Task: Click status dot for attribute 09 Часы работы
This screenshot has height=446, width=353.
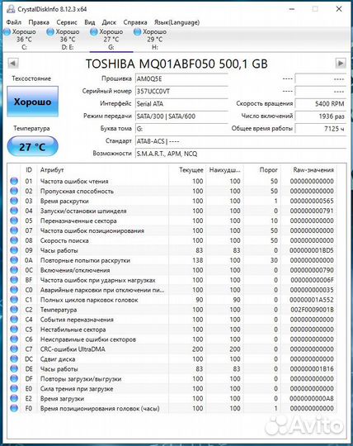Action: tap(14, 250)
